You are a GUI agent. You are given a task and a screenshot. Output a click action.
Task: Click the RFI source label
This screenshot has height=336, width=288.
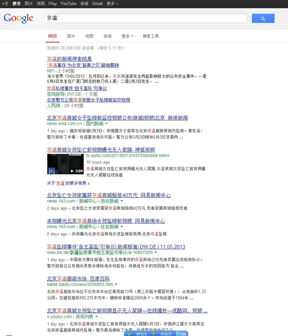pos(50,71)
